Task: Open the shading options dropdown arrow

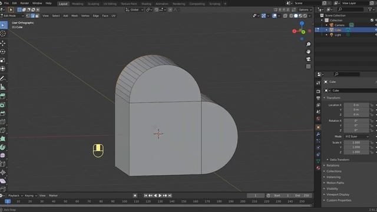Action: pyautogui.click(x=310, y=16)
